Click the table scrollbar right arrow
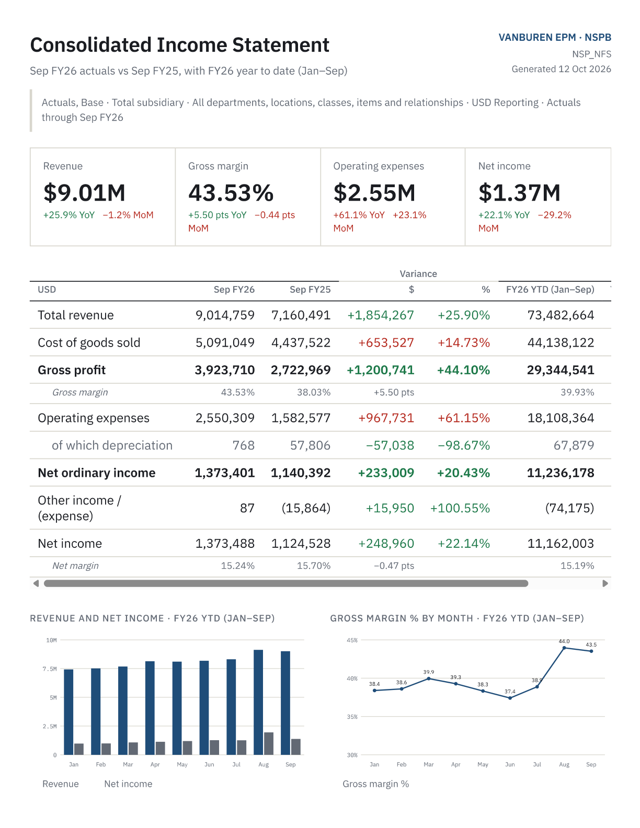 [605, 583]
